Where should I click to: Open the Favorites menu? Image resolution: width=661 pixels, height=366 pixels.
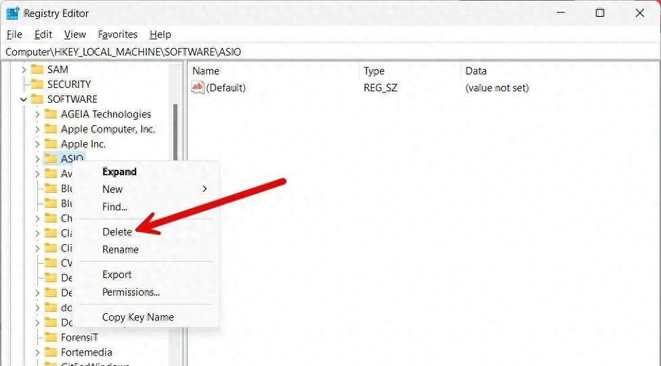click(118, 35)
